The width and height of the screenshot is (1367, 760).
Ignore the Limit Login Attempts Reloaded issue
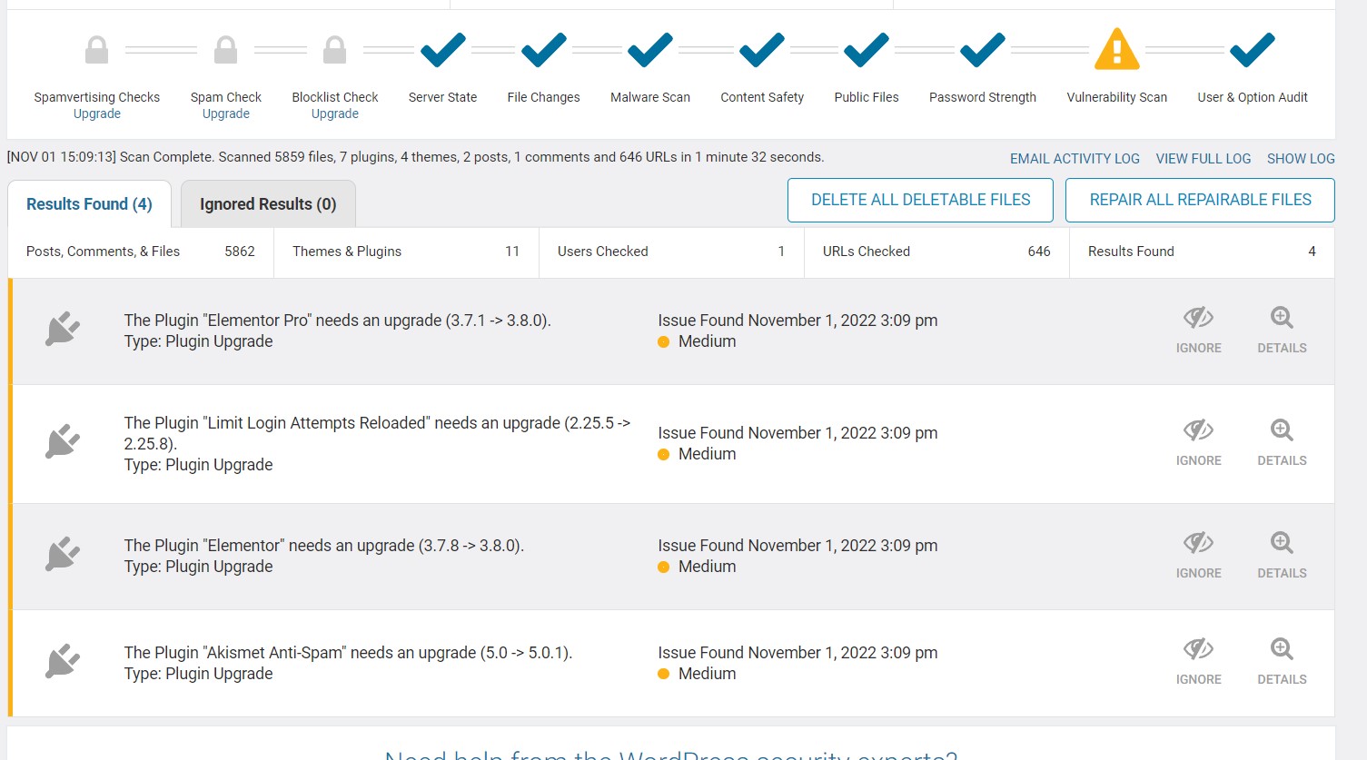(1198, 442)
